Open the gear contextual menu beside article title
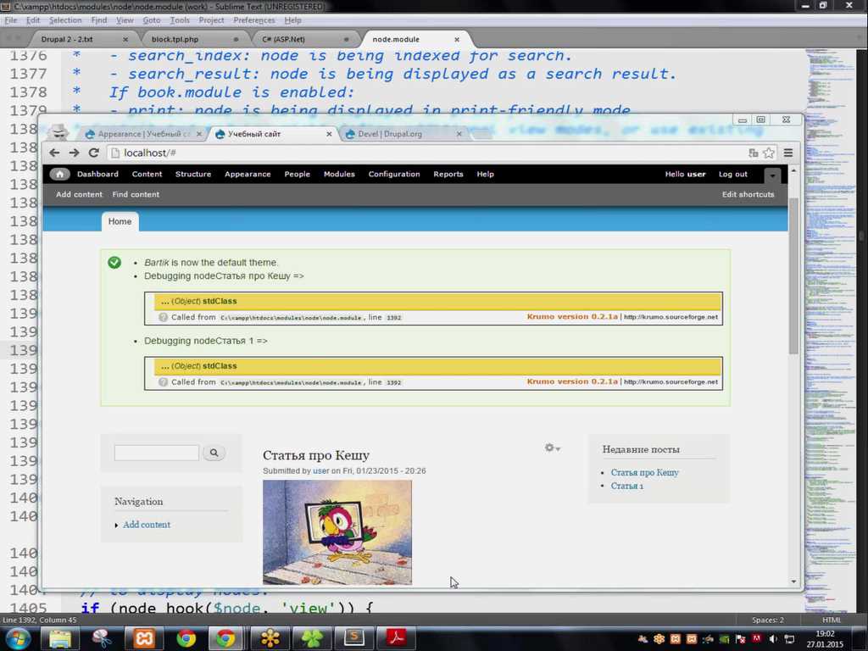 coord(552,448)
